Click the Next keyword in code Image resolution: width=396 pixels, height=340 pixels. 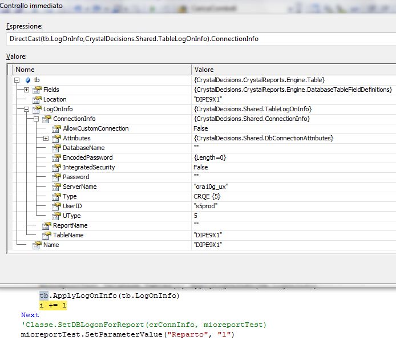tap(30, 315)
